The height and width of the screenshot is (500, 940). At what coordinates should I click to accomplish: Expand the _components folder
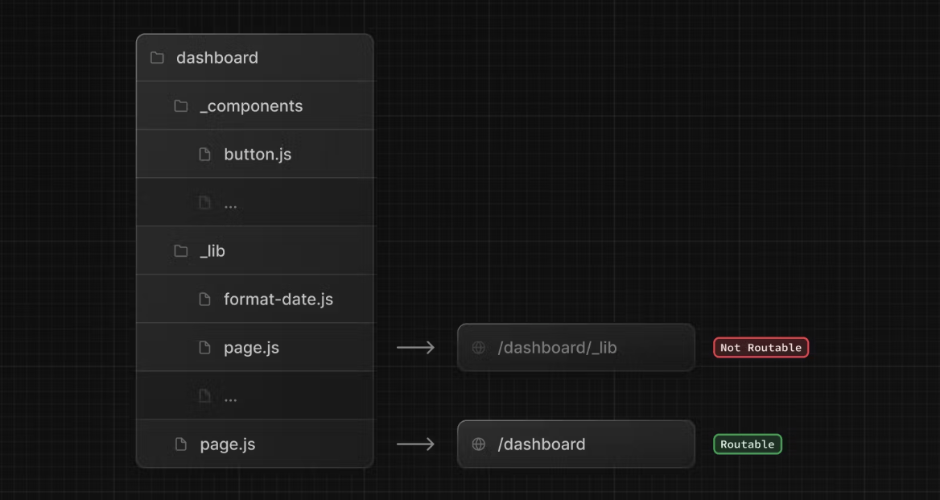pyautogui.click(x=255, y=106)
